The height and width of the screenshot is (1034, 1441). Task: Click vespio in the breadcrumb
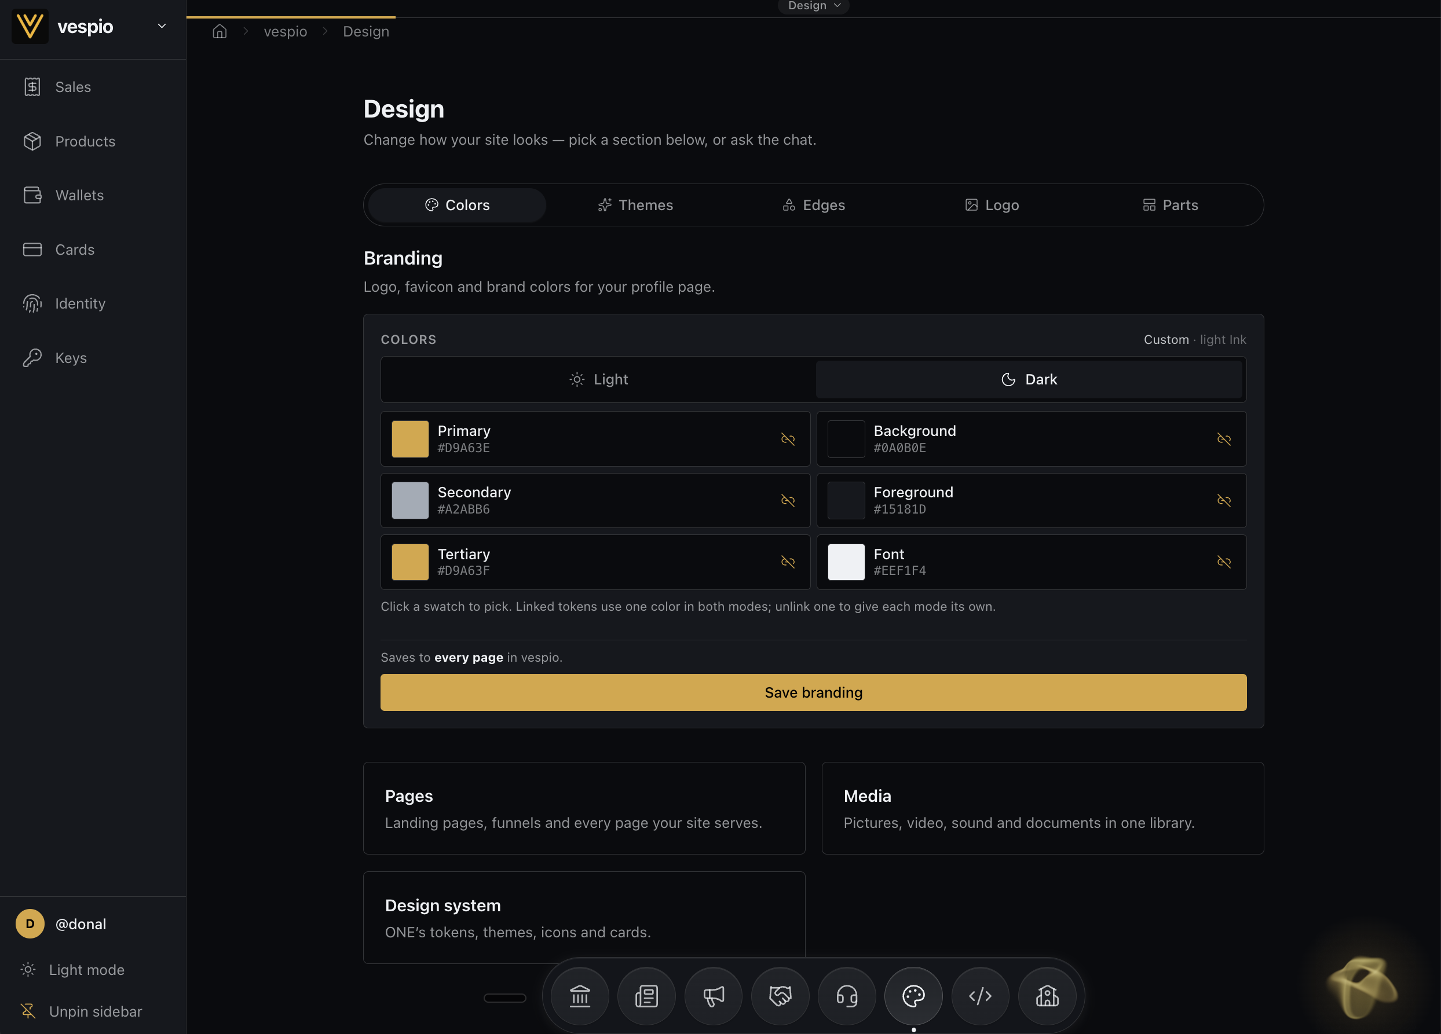pos(286,31)
